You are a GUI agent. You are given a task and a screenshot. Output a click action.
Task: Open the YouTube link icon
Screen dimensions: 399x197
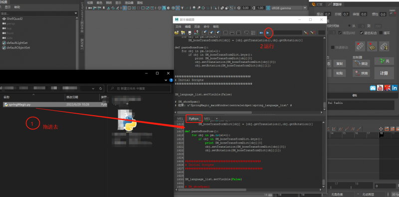tap(380, 88)
